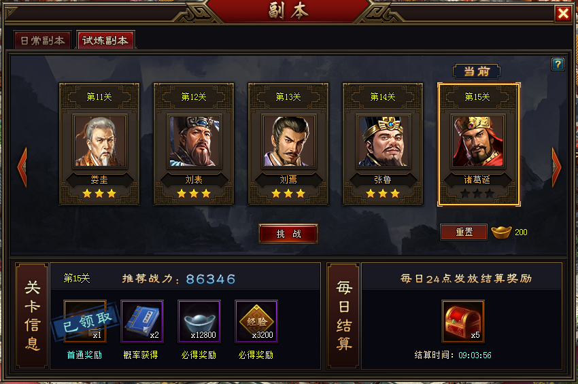Screen dimensions: 578x384
Task: Click the silver ingot x12800 reward icon
Action: (x=199, y=321)
